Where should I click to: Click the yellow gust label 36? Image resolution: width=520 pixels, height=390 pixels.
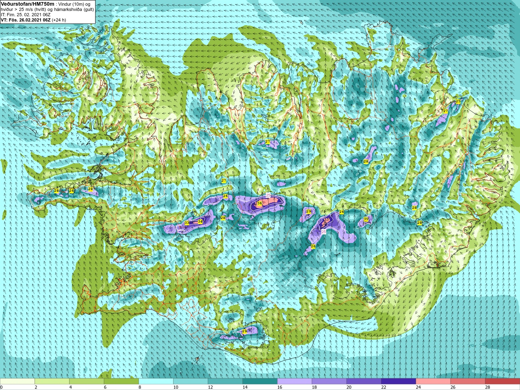(260, 203)
